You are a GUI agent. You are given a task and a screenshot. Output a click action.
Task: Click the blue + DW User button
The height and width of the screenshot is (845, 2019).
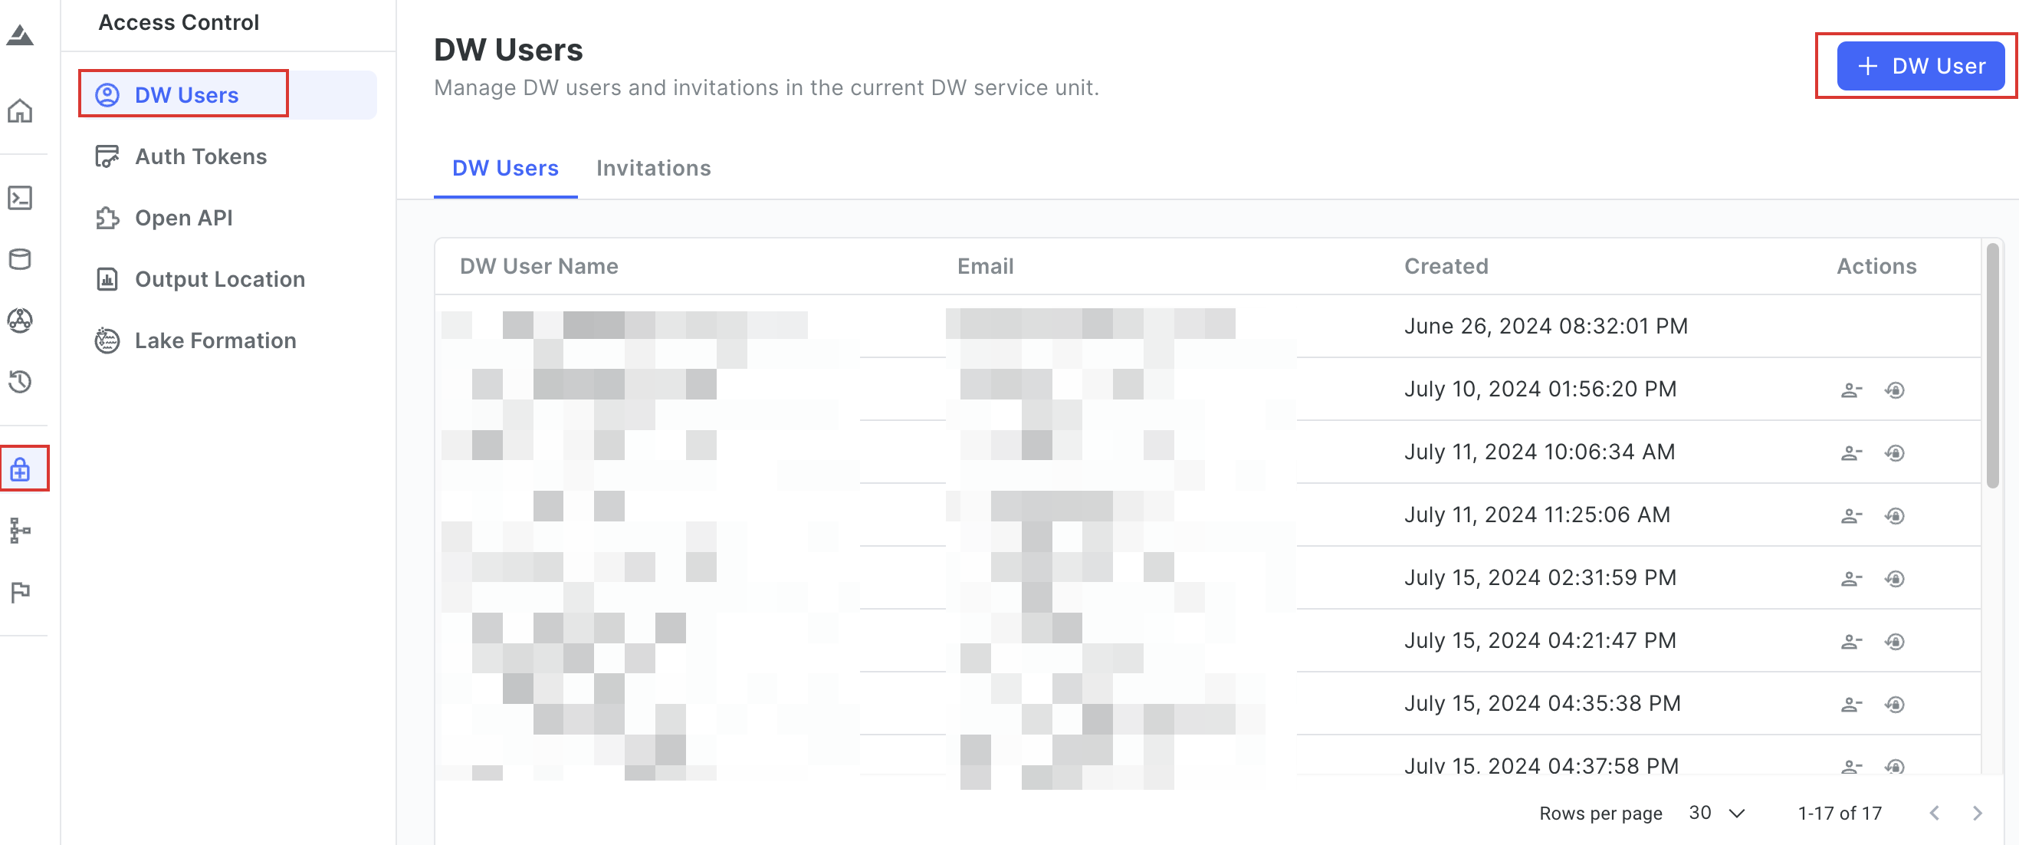[1921, 66]
